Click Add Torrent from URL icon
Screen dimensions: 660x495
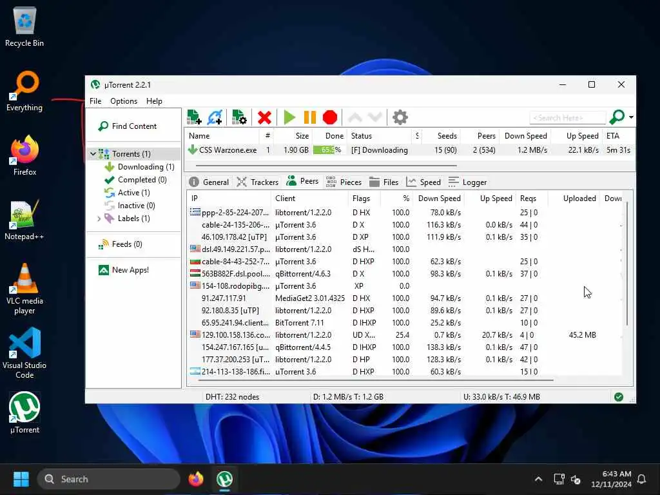tap(215, 117)
